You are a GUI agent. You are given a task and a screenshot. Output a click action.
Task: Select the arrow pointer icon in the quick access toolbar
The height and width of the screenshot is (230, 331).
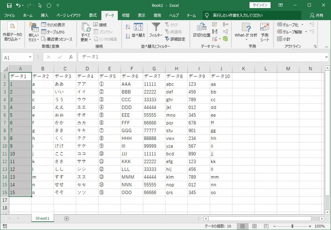coord(40,5)
